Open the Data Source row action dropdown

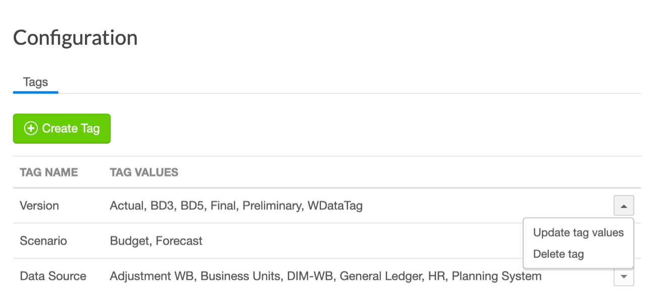coord(624,276)
